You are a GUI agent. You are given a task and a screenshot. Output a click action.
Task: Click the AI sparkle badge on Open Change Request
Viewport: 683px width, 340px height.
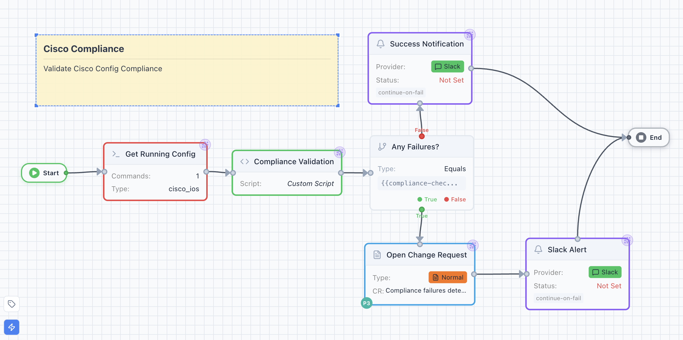click(x=473, y=246)
